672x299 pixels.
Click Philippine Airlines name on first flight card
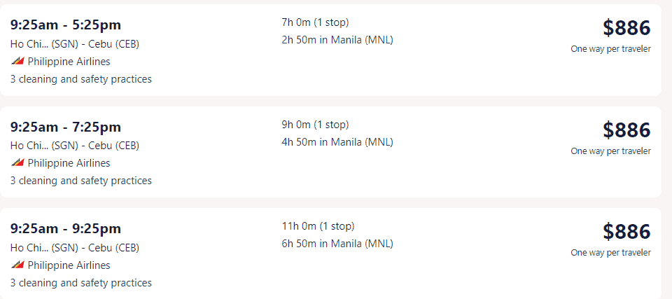[69, 62]
